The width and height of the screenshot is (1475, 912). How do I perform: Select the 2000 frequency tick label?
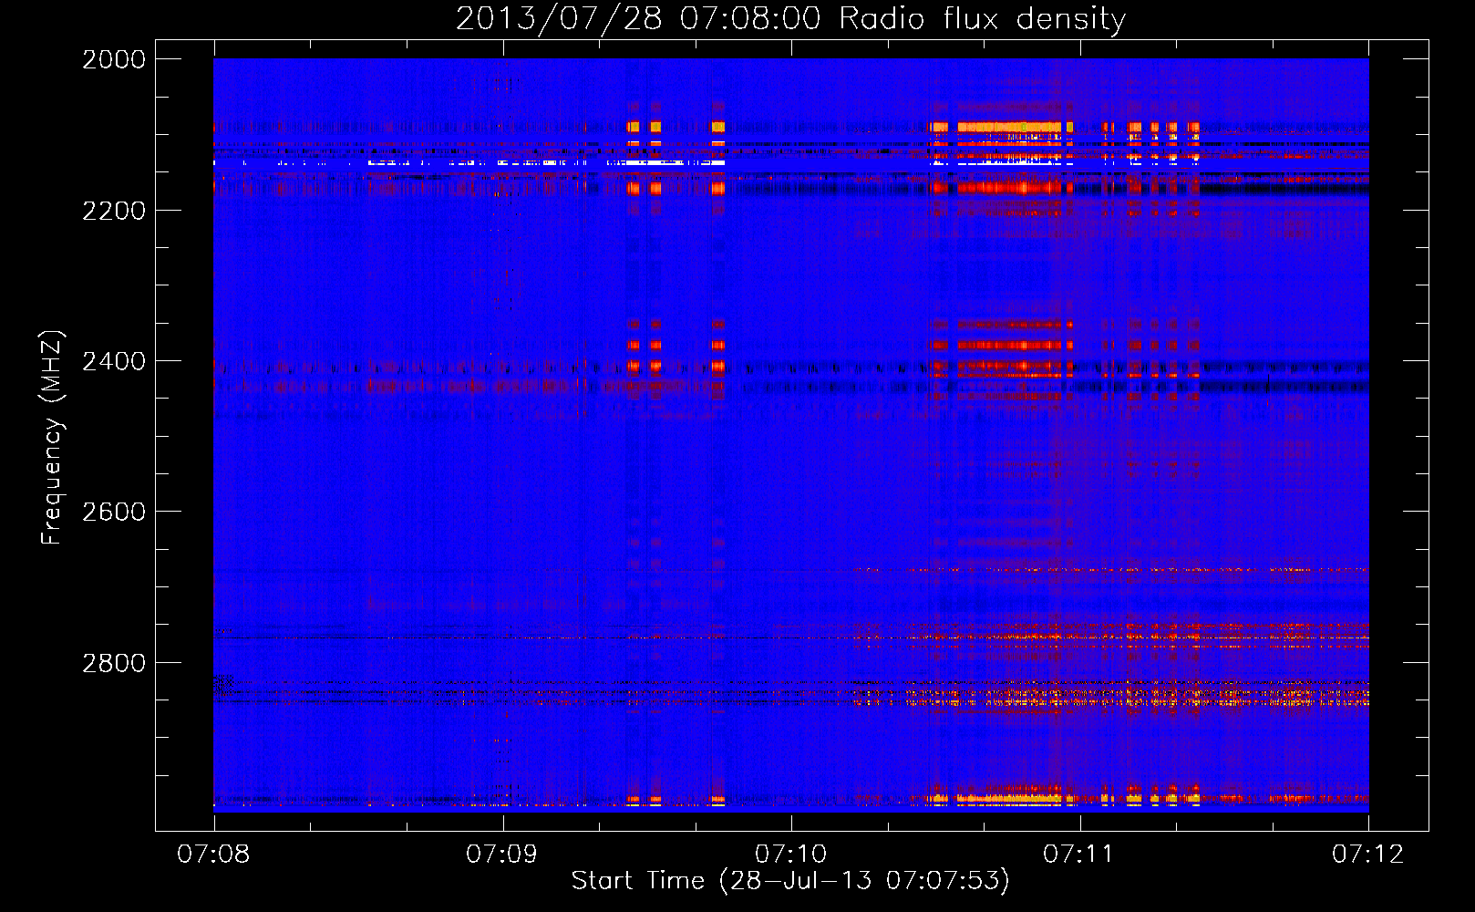[x=114, y=59]
